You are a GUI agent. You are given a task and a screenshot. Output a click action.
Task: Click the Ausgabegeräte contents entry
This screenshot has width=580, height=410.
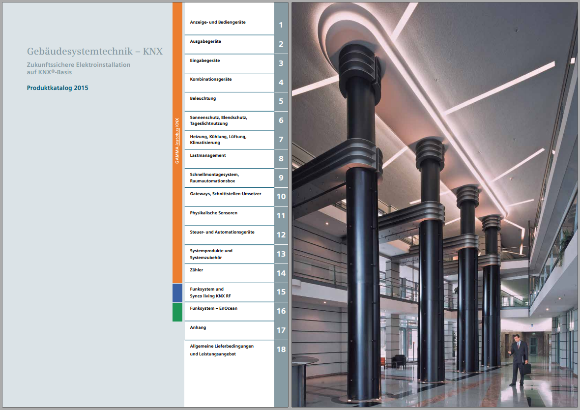[205, 42]
